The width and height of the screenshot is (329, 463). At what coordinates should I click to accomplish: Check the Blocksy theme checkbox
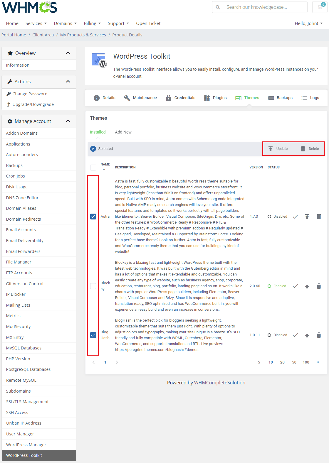point(93,286)
